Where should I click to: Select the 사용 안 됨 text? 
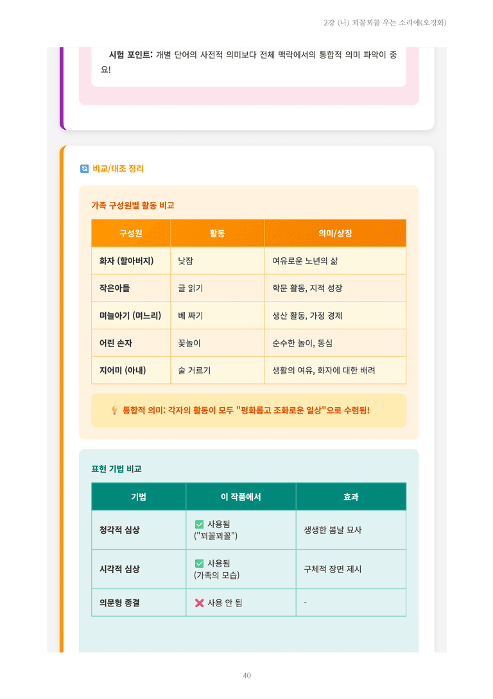tap(225, 603)
